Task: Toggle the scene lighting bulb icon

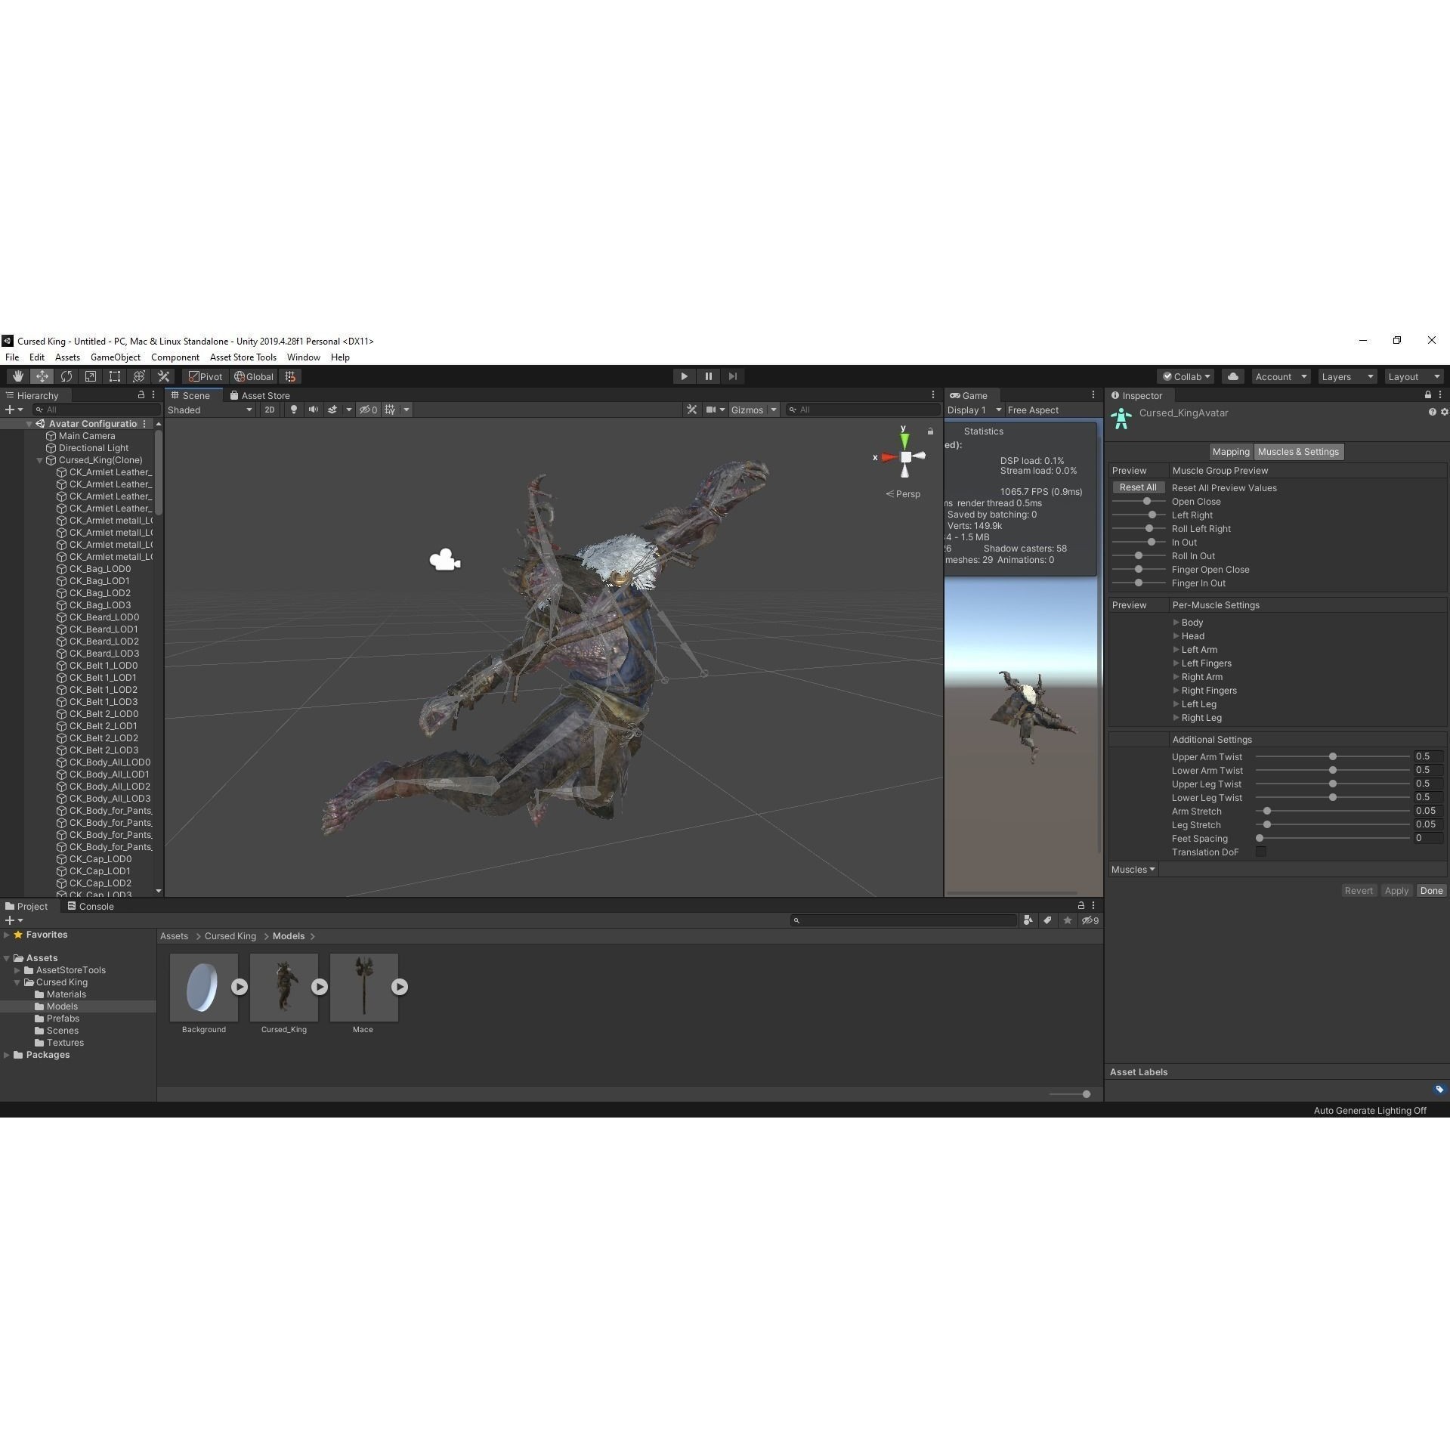Action: [x=293, y=410]
